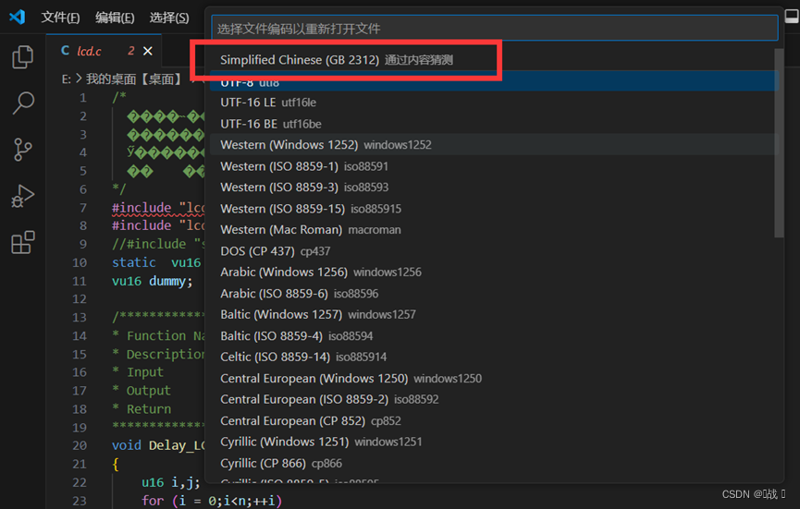Click the 我的桌面【桌面】 breadcrumb folder
800x509 pixels.
(134, 79)
